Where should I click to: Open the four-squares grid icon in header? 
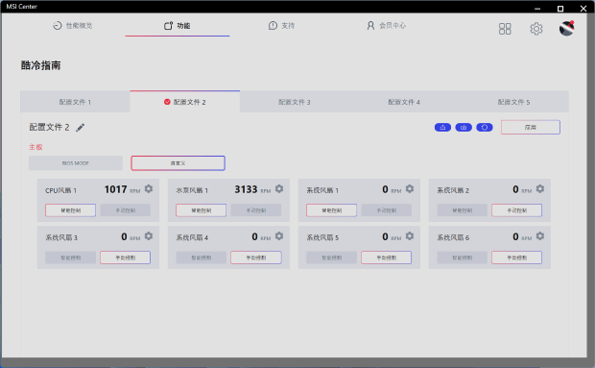505,29
